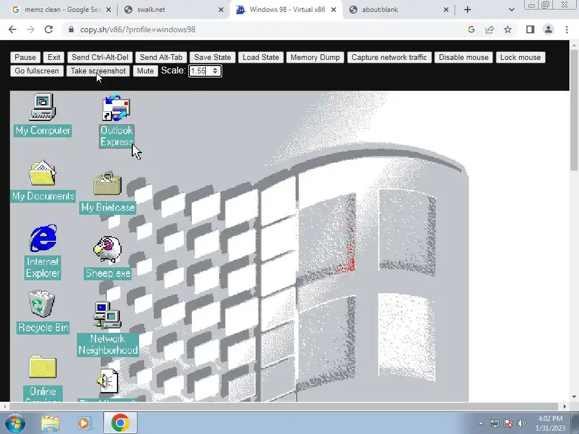Click the Take screenshot button
Screen dimensions: 579x434
pyautogui.click(x=98, y=71)
